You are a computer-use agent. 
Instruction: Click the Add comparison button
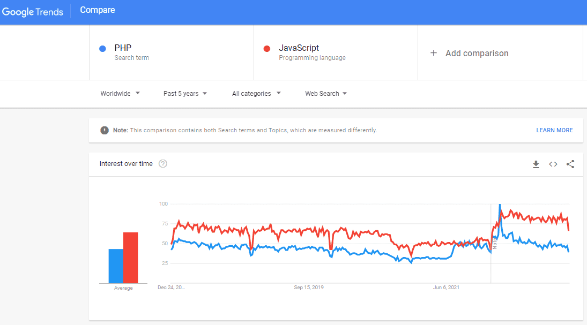click(477, 53)
